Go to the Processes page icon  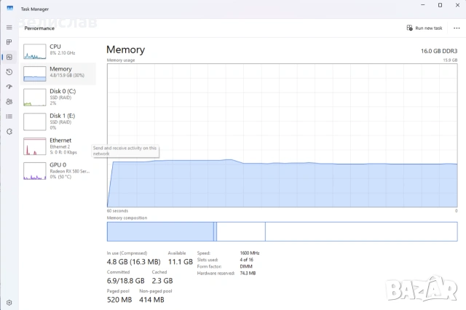coord(9,42)
